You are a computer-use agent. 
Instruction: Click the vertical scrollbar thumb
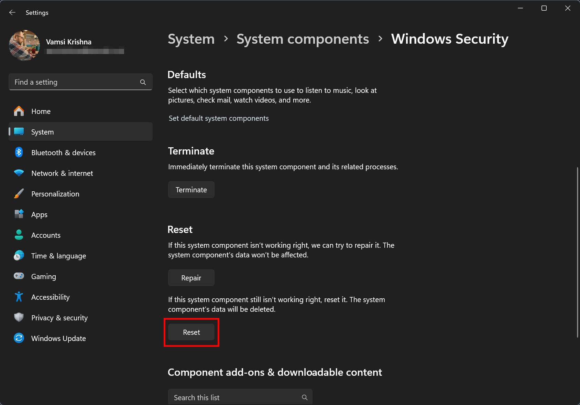[x=577, y=252]
